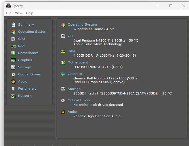Open the Help menu
The width and height of the screenshot is (189, 146).
pyautogui.click(x=29, y=13)
